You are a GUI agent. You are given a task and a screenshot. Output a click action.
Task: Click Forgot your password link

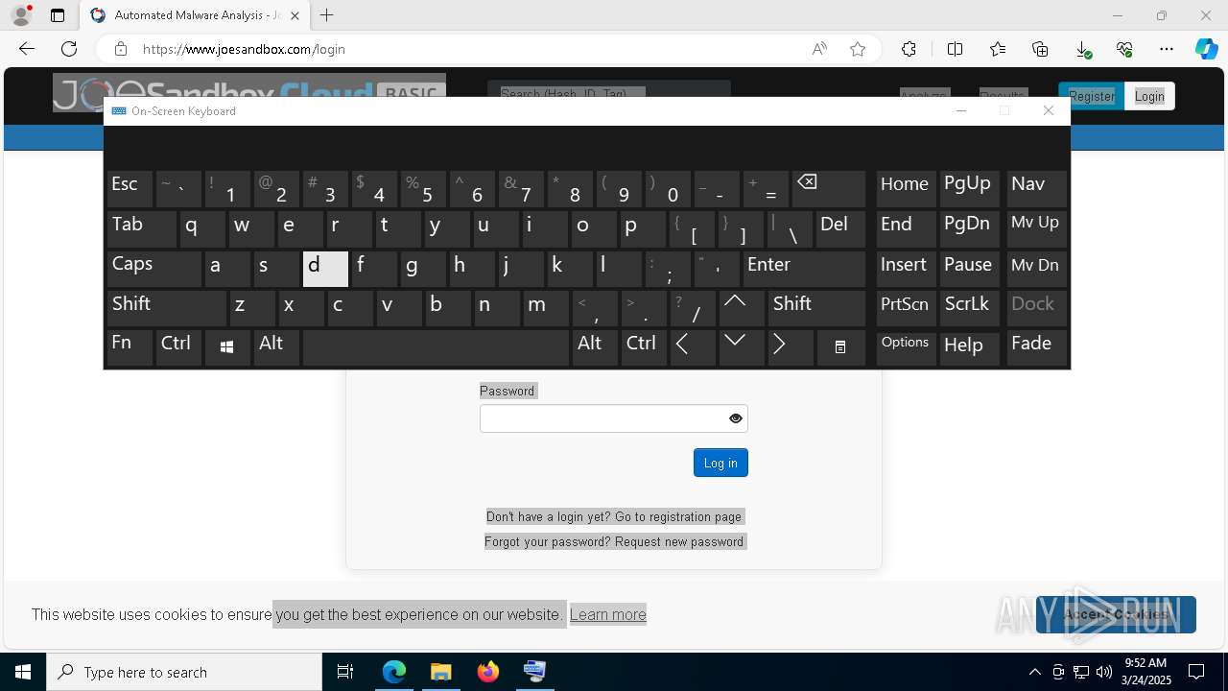[x=614, y=541]
